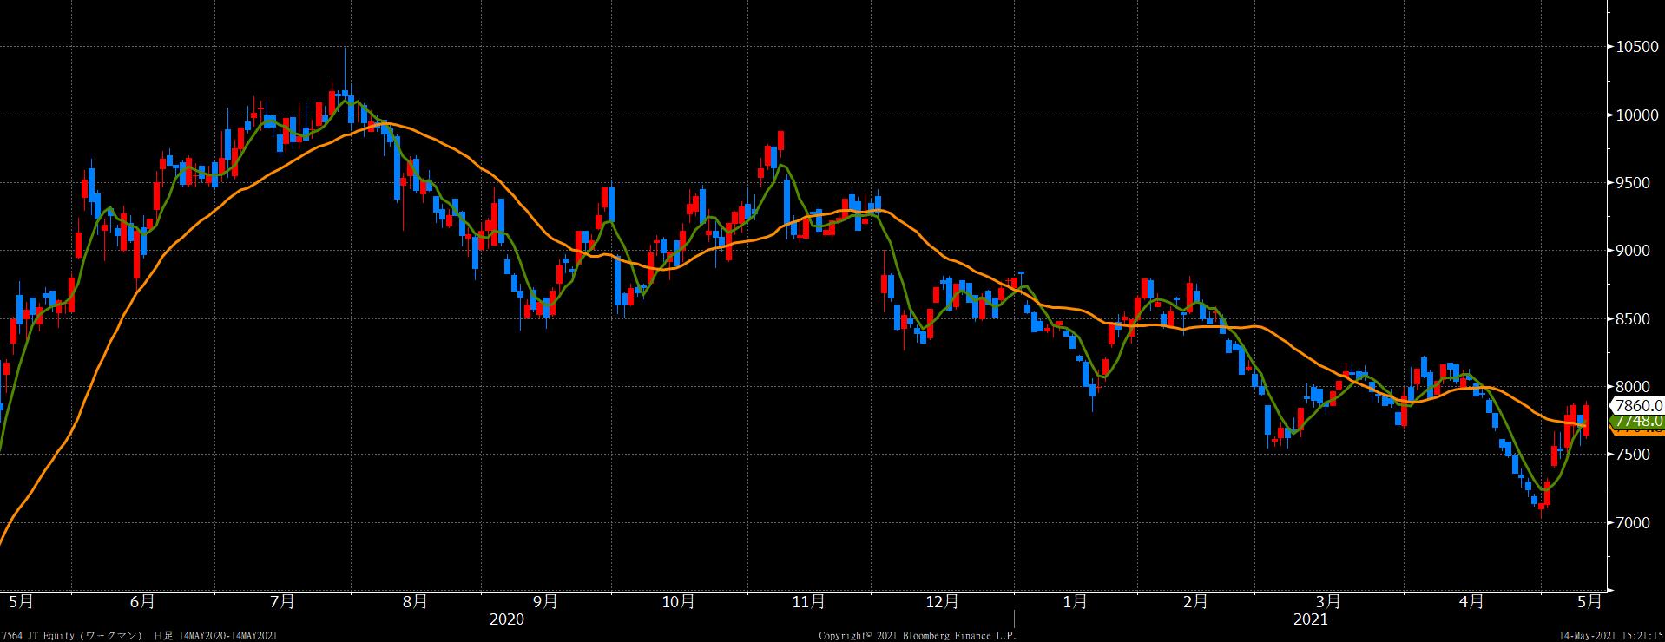Click the rightmost 5月 label on time axis

click(x=1589, y=601)
